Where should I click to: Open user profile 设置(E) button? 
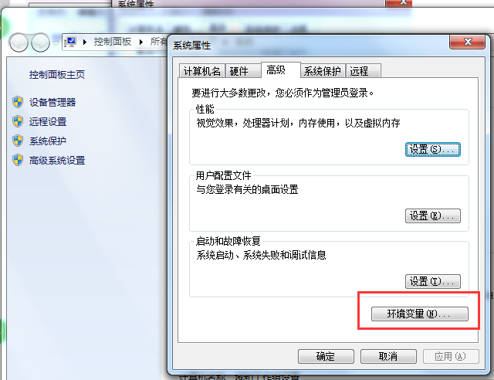point(432,216)
